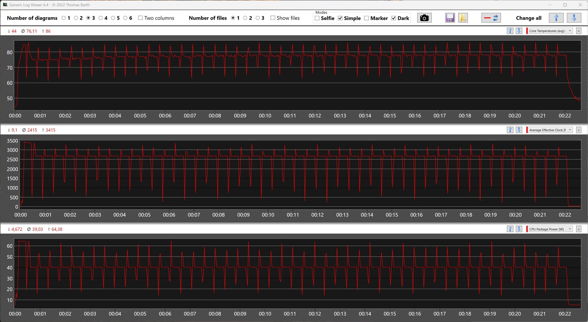Select 6 for number of diagrams
Image resolution: width=588 pixels, height=322 pixels.
pos(125,18)
